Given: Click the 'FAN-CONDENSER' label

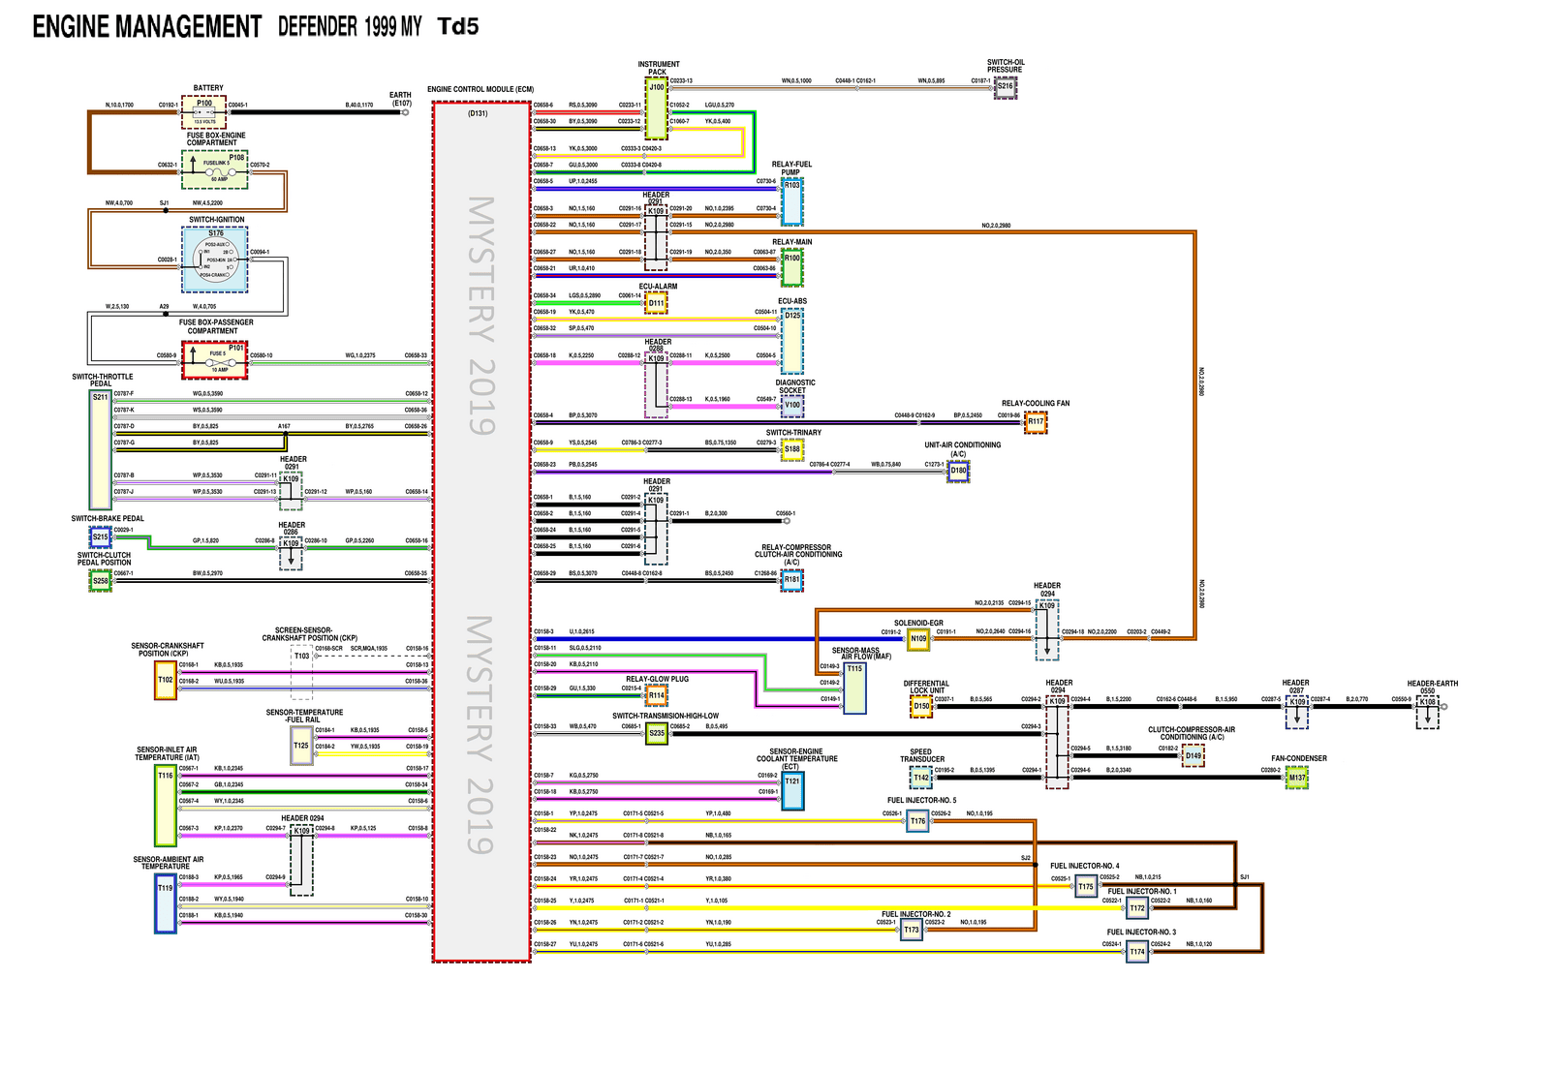Looking at the screenshot, I should pyautogui.click(x=1299, y=758).
